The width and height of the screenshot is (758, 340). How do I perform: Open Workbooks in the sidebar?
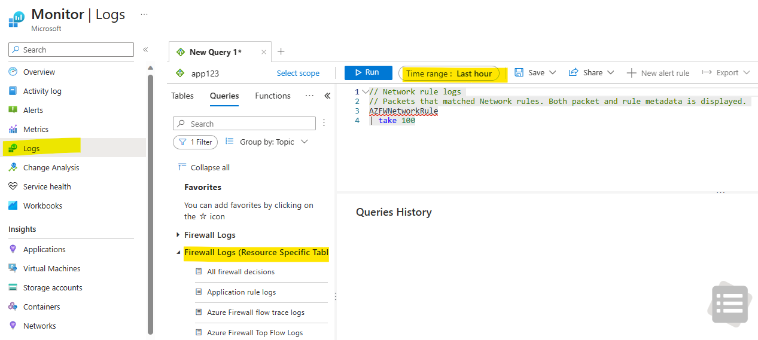pos(42,206)
